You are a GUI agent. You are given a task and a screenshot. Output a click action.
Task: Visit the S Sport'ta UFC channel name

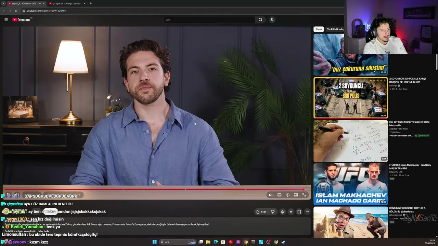coord(397,172)
